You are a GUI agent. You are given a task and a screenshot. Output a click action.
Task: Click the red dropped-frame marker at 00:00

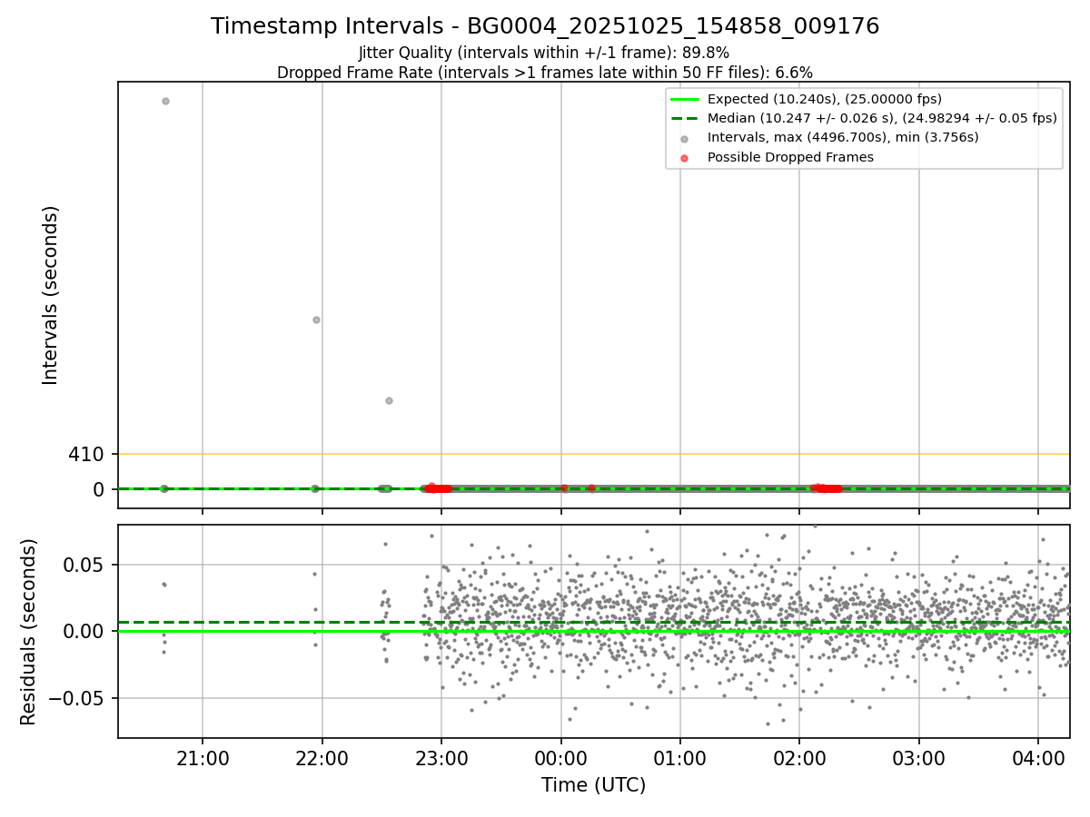tap(564, 487)
